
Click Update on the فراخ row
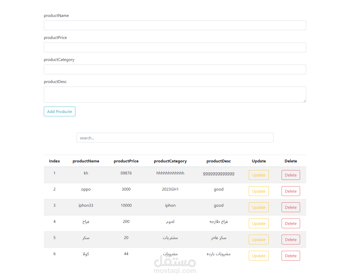259,223
